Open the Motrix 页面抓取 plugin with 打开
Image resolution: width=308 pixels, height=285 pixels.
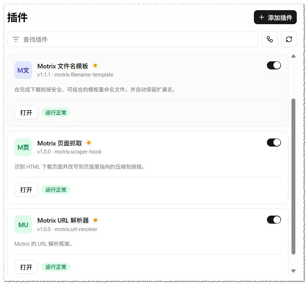26,190
